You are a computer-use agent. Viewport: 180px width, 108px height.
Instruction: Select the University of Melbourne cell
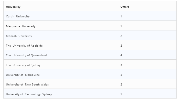(61, 74)
